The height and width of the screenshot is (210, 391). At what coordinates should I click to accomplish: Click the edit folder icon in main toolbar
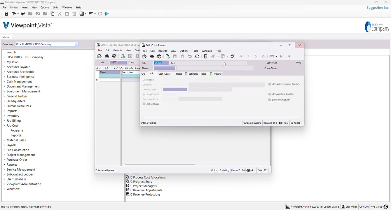tap(38, 14)
